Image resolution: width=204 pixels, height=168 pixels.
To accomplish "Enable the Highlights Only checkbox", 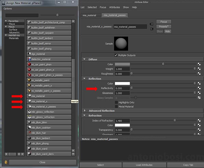I will pyautogui.click(x=116, y=102).
